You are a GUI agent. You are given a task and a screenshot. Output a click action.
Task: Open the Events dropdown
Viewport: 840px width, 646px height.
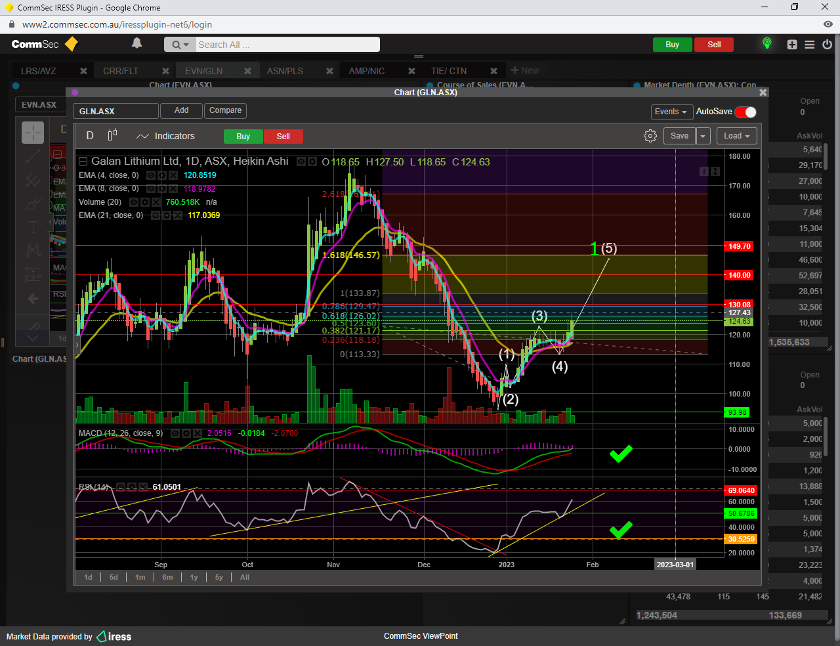click(671, 112)
